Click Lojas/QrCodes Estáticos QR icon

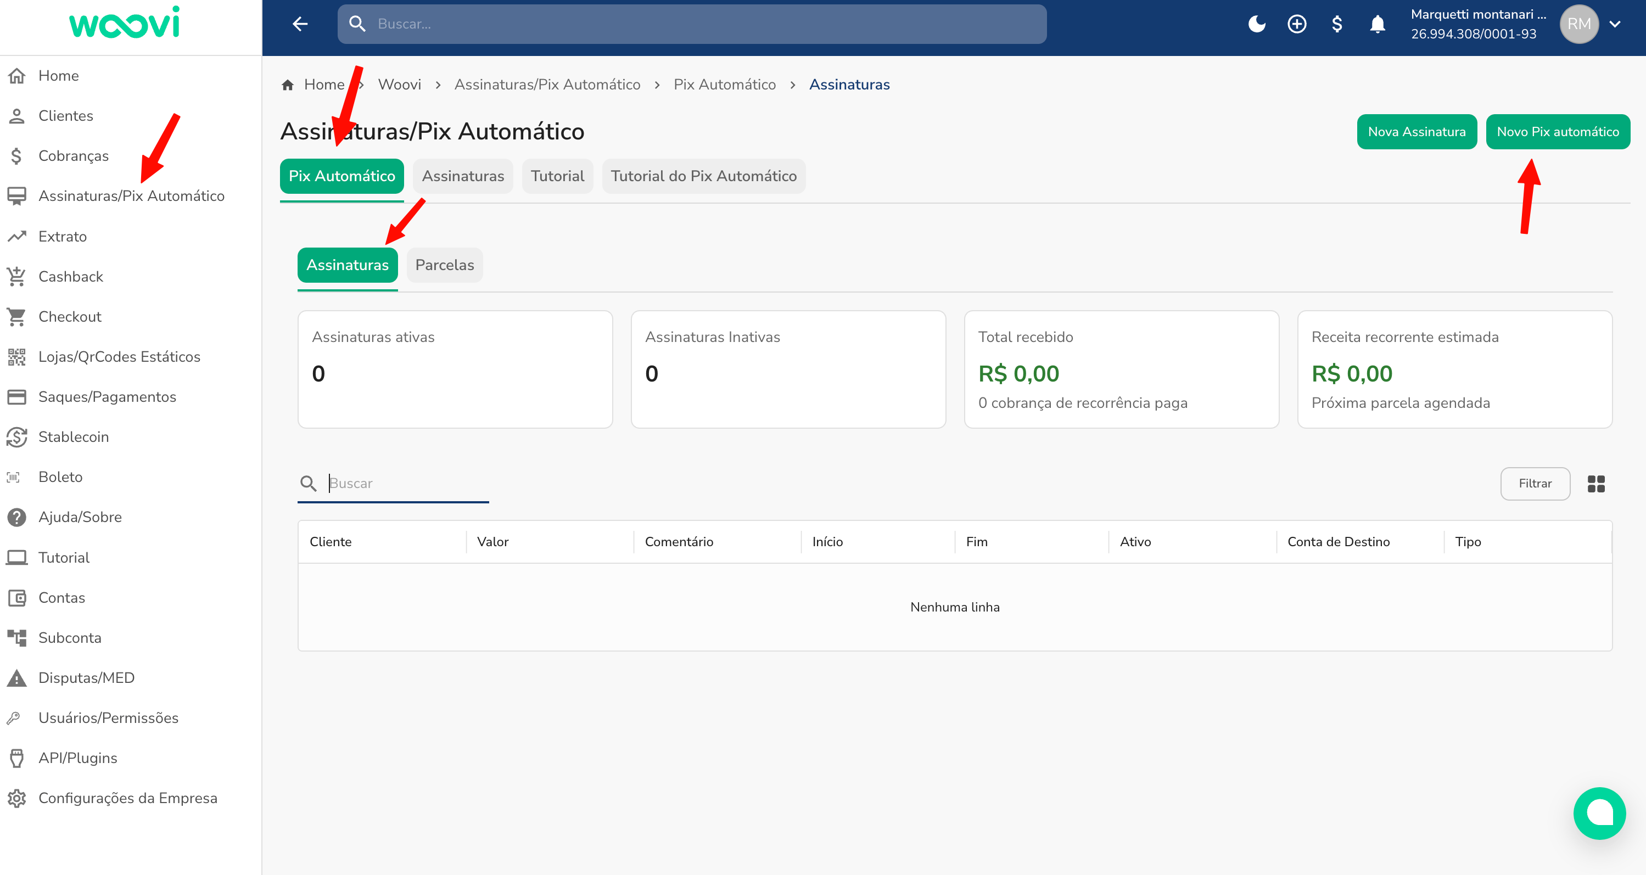[16, 357]
